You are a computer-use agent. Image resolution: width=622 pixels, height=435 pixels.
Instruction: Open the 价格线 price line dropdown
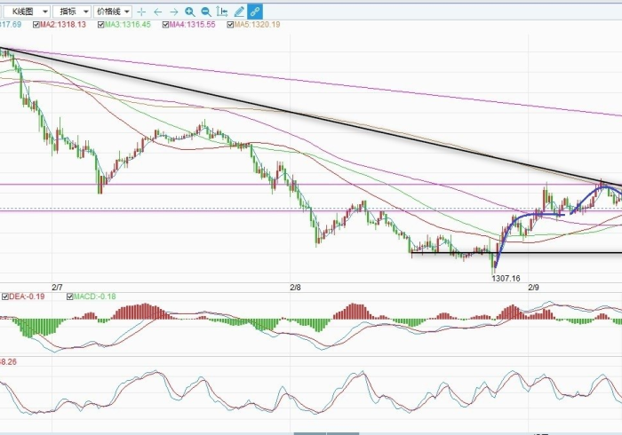[x=113, y=12]
